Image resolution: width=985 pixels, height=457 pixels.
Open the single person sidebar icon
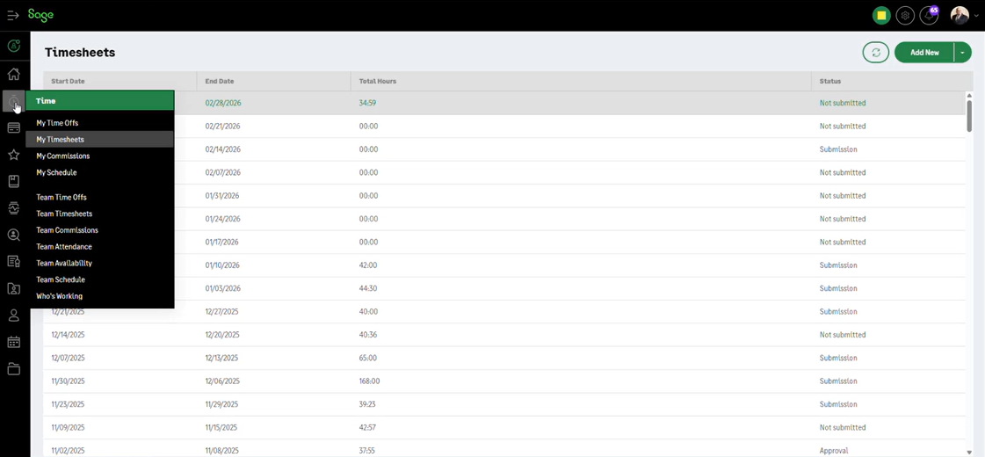tap(14, 316)
